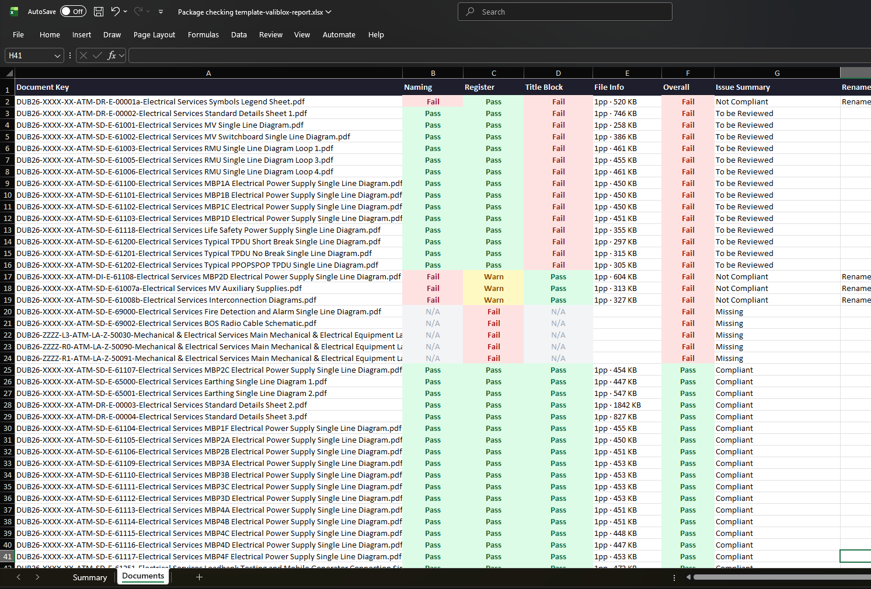
Task: Open the Data tab
Action: (x=239, y=35)
